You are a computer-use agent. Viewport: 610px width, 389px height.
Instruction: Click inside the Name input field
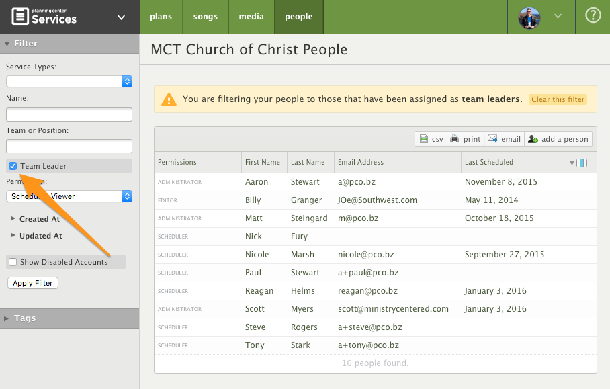point(69,114)
